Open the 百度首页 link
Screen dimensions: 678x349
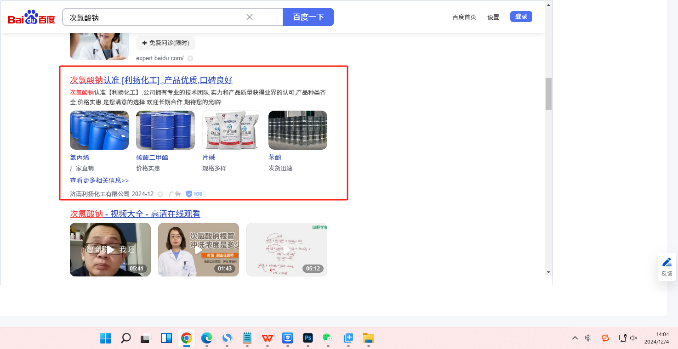tap(464, 17)
